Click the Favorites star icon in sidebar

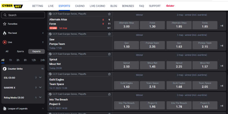(5, 24)
